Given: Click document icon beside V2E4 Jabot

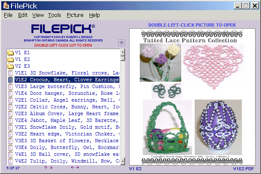Looking at the screenshot, I should [x=10, y=121].
